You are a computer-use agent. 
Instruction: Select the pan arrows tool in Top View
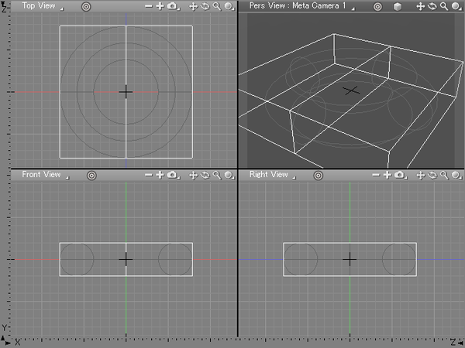click(193, 6)
